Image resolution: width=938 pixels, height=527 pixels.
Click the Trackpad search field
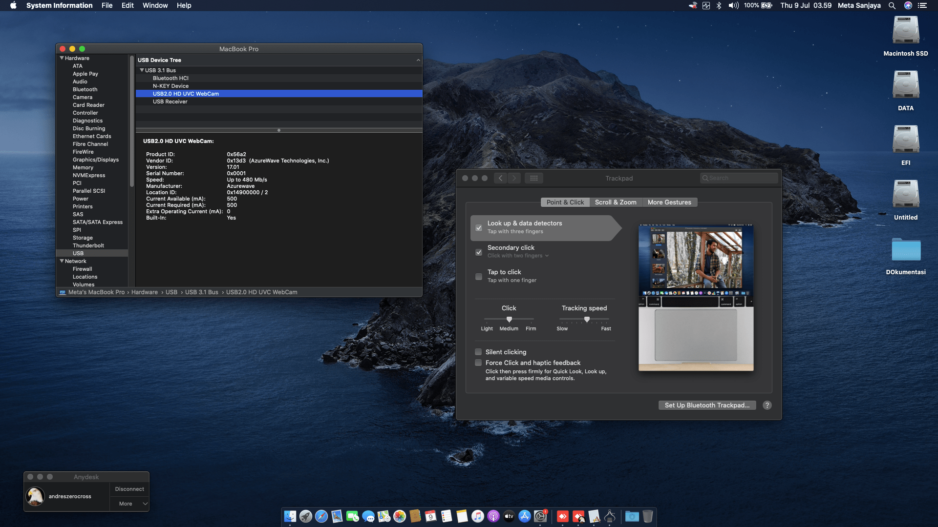(739, 178)
